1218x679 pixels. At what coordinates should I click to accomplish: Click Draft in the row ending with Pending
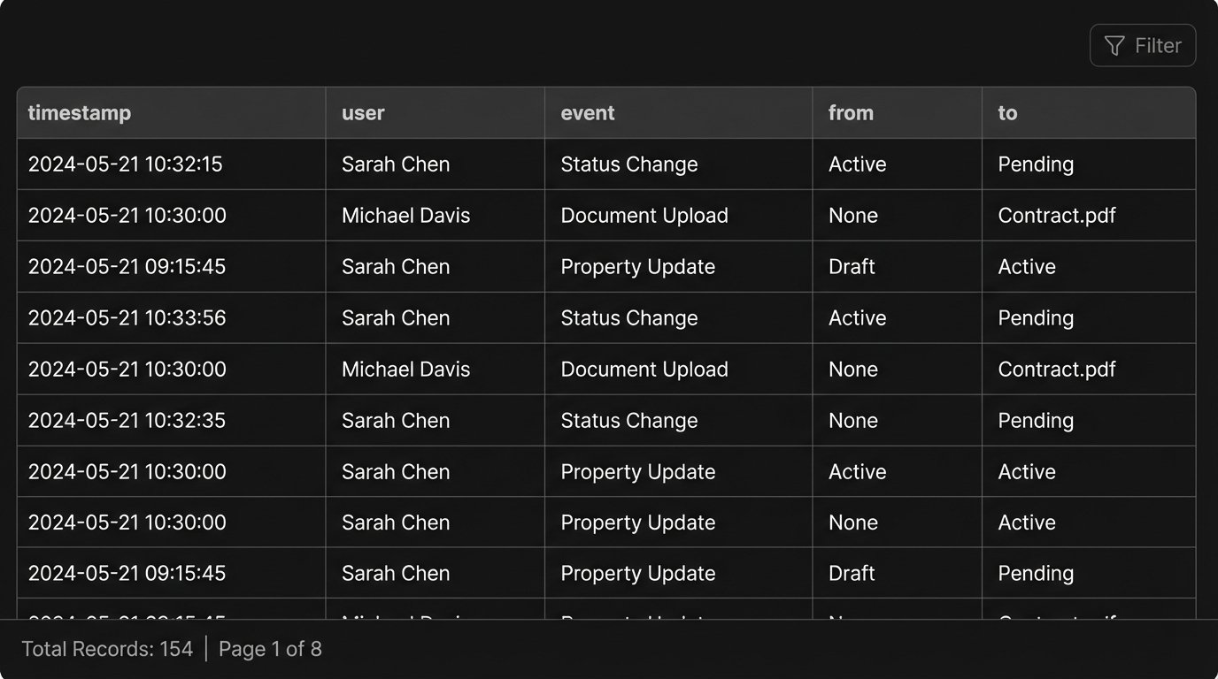click(x=852, y=574)
